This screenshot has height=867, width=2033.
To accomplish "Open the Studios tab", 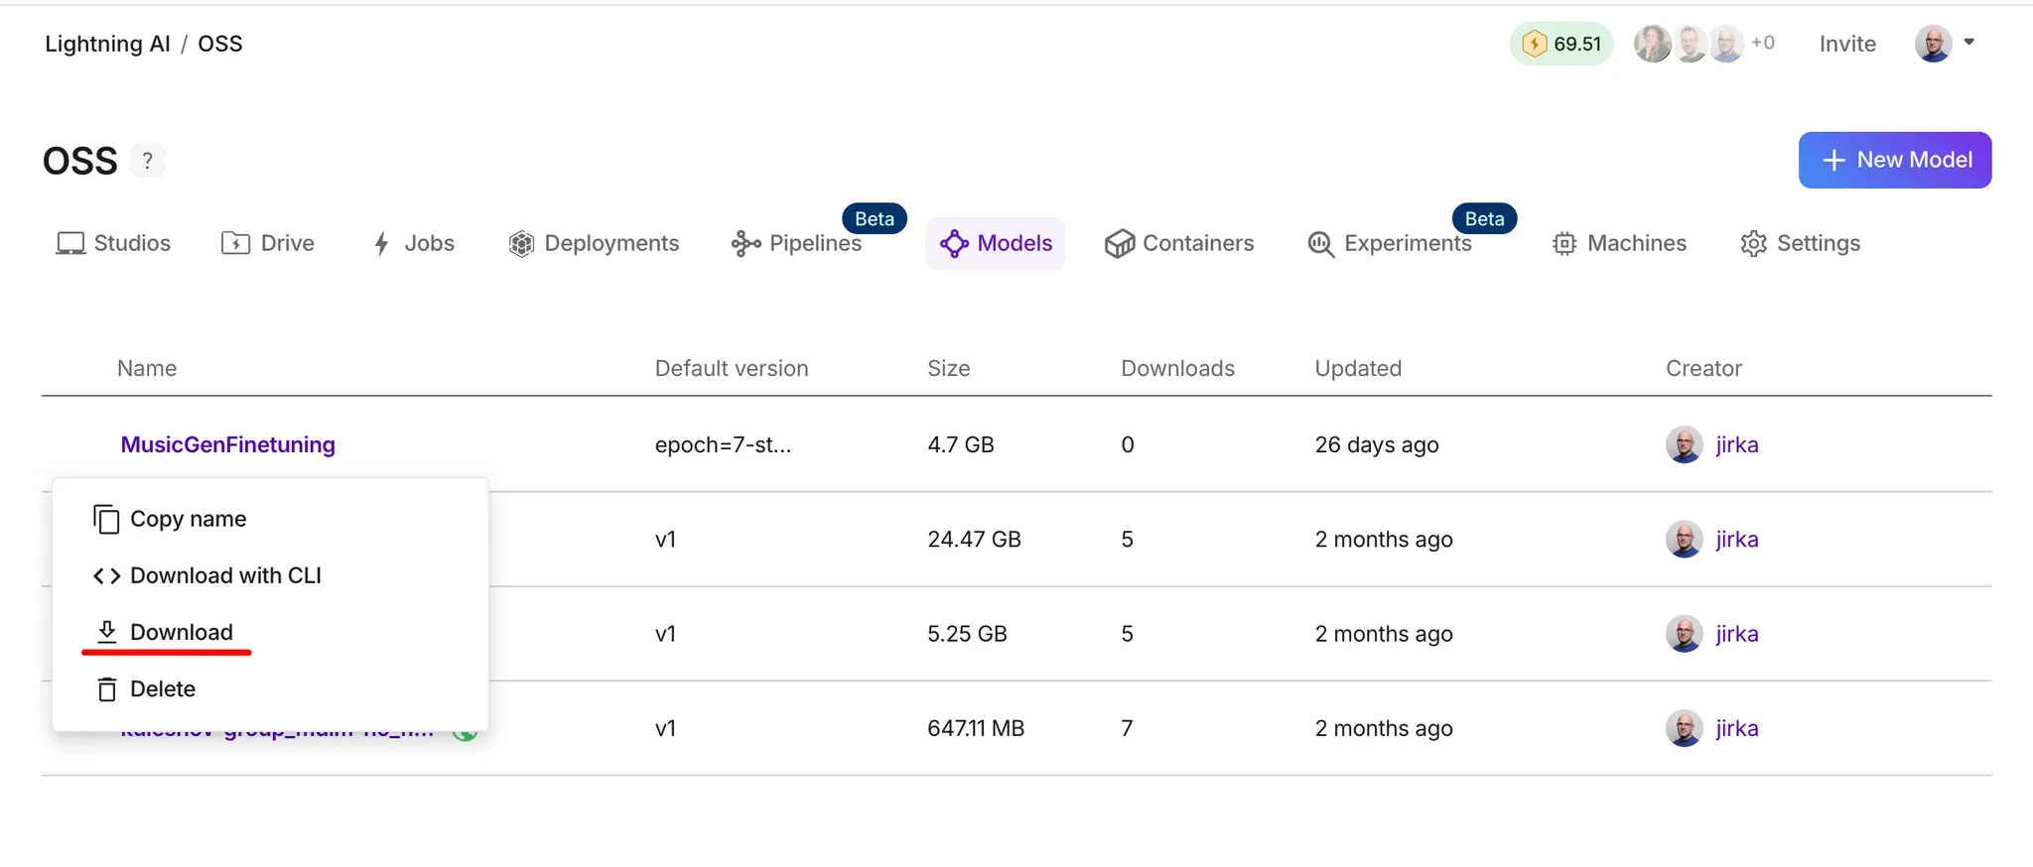I will [113, 243].
